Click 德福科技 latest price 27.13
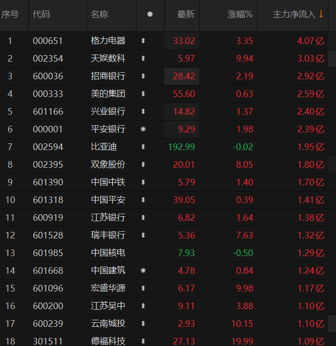Screen dimensions: 336x346 [x=184, y=341]
